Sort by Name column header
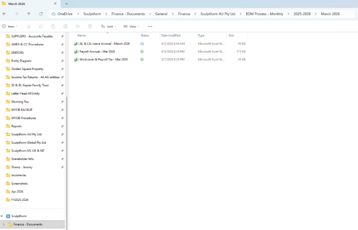The width and height of the screenshot is (358, 230). click(82, 35)
